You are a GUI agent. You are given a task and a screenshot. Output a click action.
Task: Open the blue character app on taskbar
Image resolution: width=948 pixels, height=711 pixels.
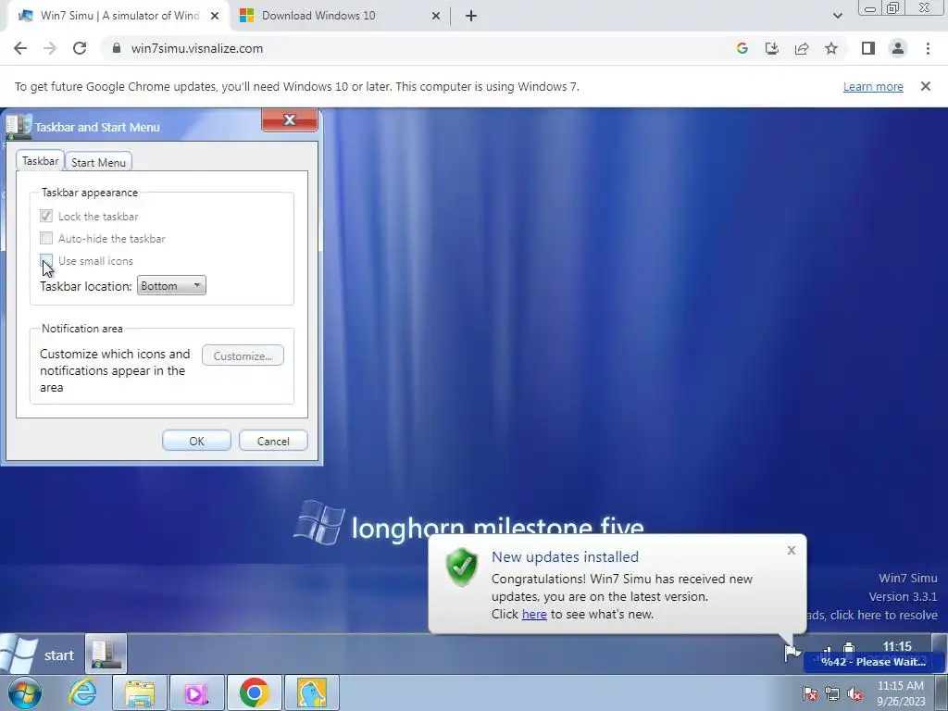(311, 692)
